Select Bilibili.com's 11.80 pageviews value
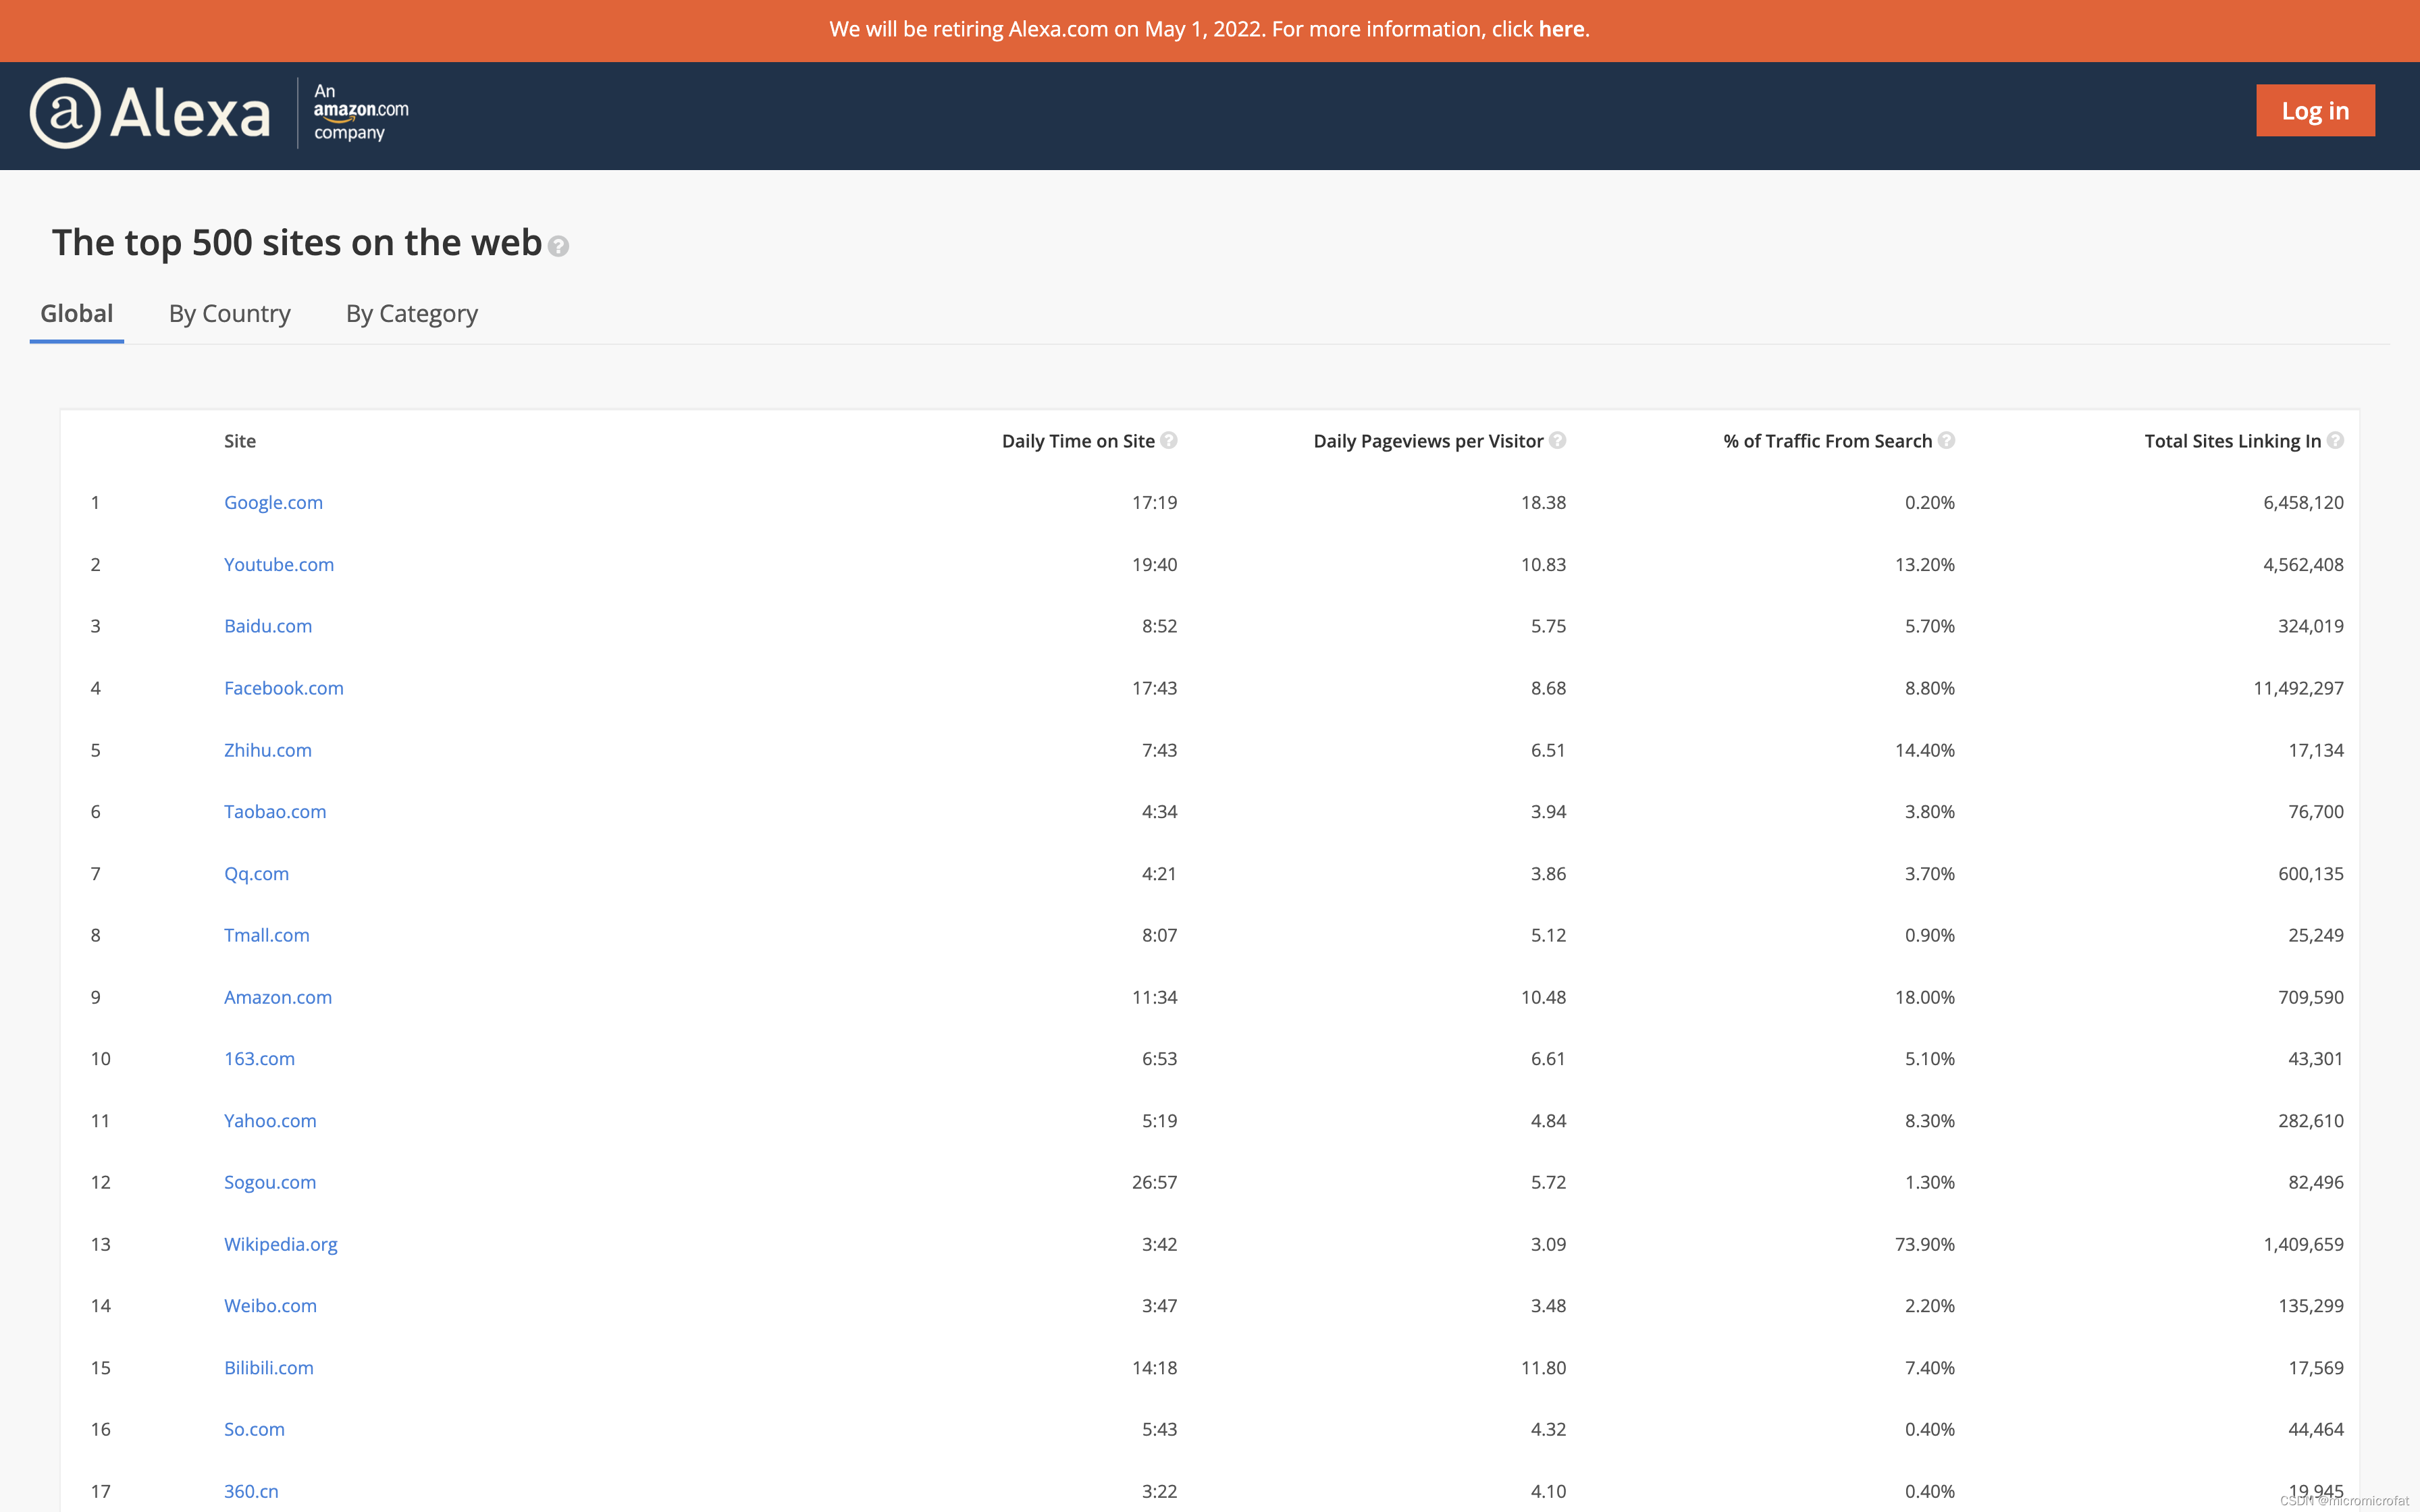 (x=1543, y=1367)
